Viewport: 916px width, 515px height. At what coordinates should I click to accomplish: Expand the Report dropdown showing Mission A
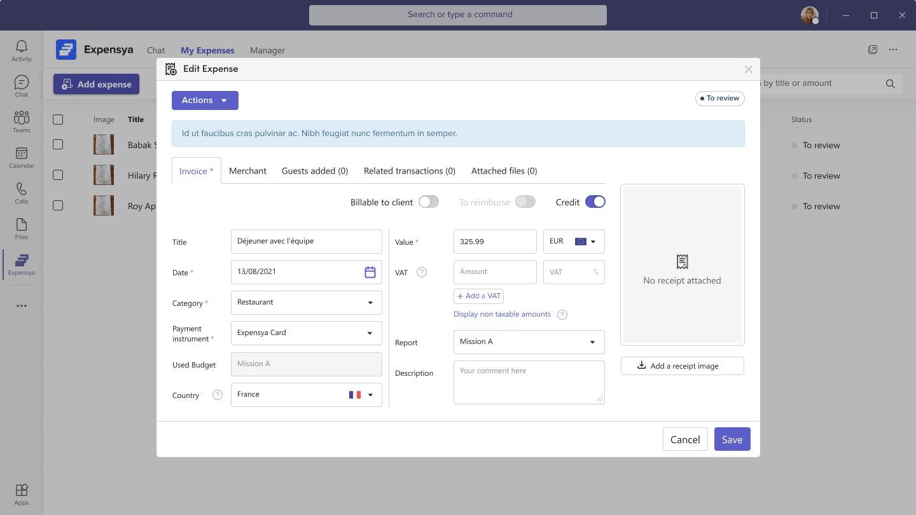(529, 342)
